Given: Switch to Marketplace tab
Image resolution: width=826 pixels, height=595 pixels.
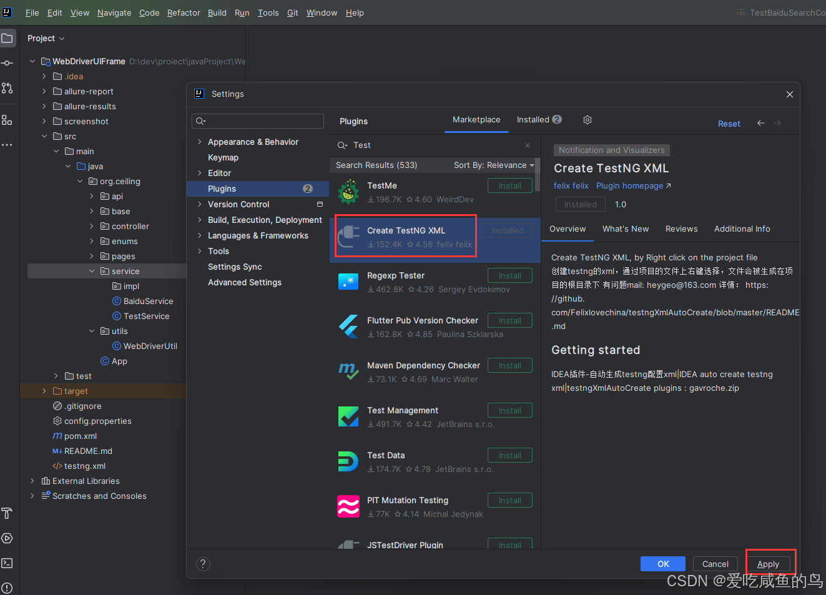Looking at the screenshot, I should click(x=476, y=120).
